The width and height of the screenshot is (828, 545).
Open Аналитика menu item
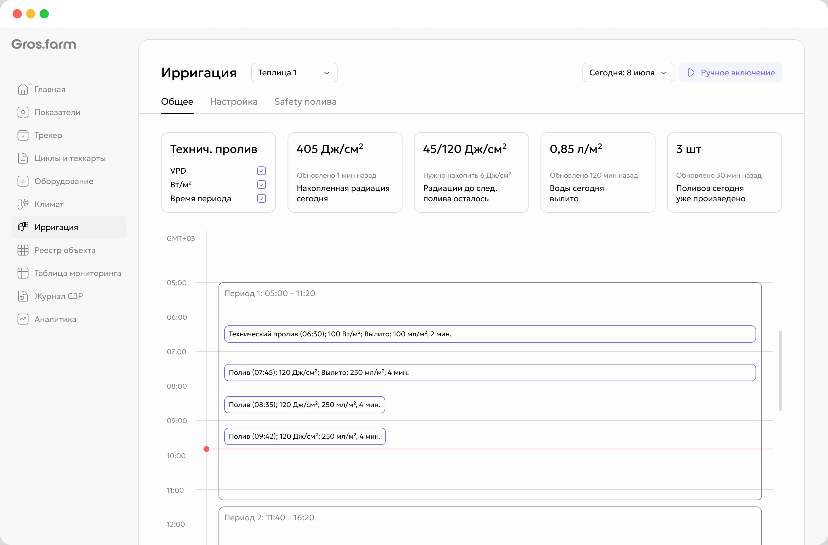(x=69, y=319)
